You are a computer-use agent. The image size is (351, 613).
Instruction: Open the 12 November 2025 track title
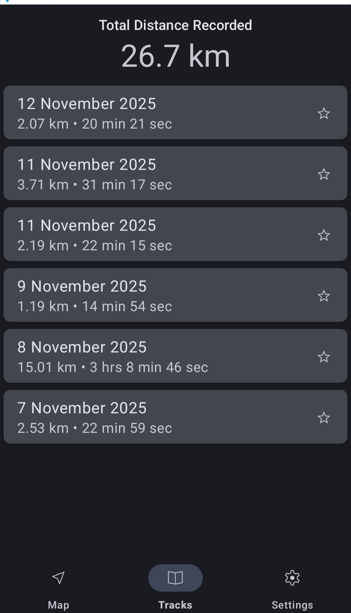point(87,104)
